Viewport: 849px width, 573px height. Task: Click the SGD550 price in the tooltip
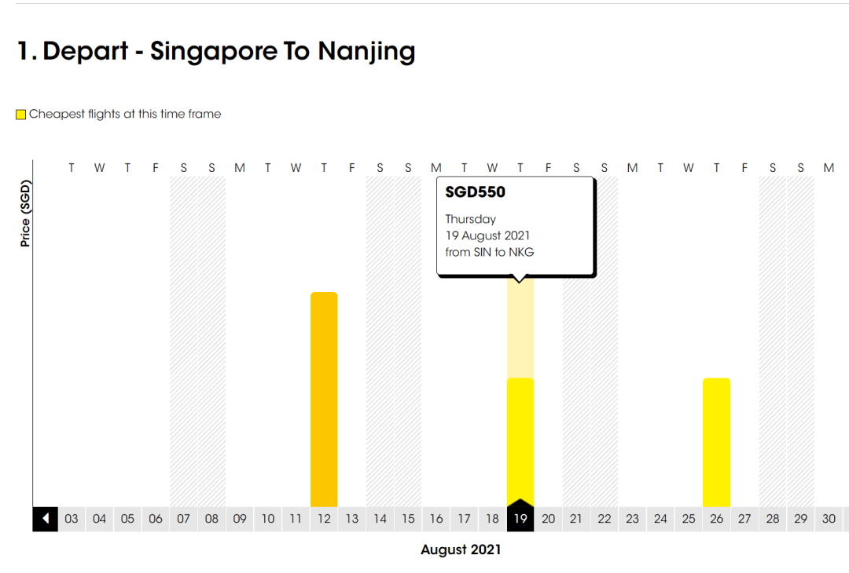click(475, 192)
